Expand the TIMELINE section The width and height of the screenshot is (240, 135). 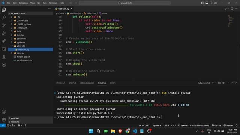[x=31, y=122]
